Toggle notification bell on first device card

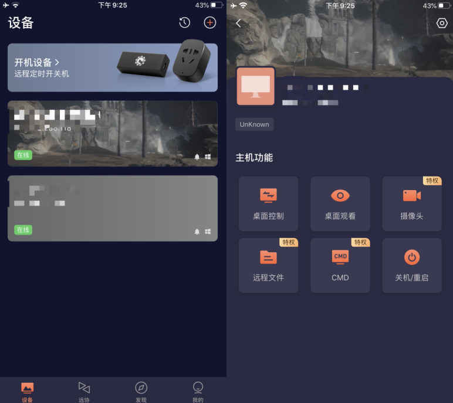point(197,157)
